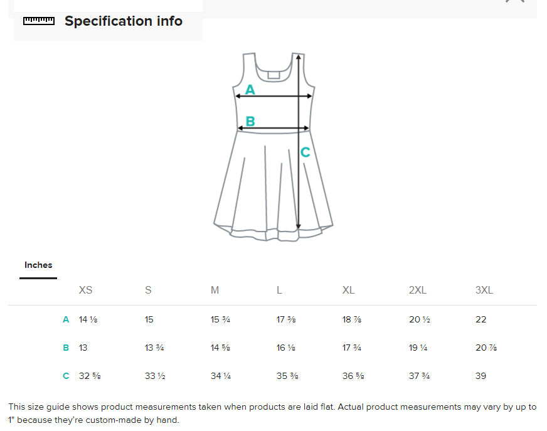Viewport: 547px width, 431px height.
Task: Click the B waist label on the dress diagram
Action: pos(250,121)
